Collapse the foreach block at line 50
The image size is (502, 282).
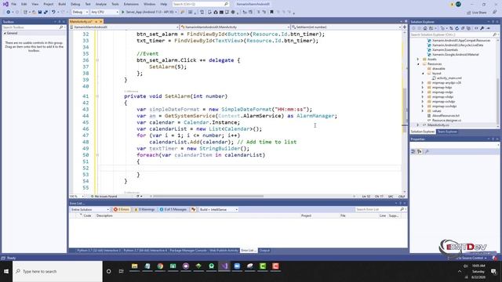(x=97, y=155)
